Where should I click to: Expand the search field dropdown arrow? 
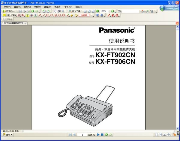[140, 11]
